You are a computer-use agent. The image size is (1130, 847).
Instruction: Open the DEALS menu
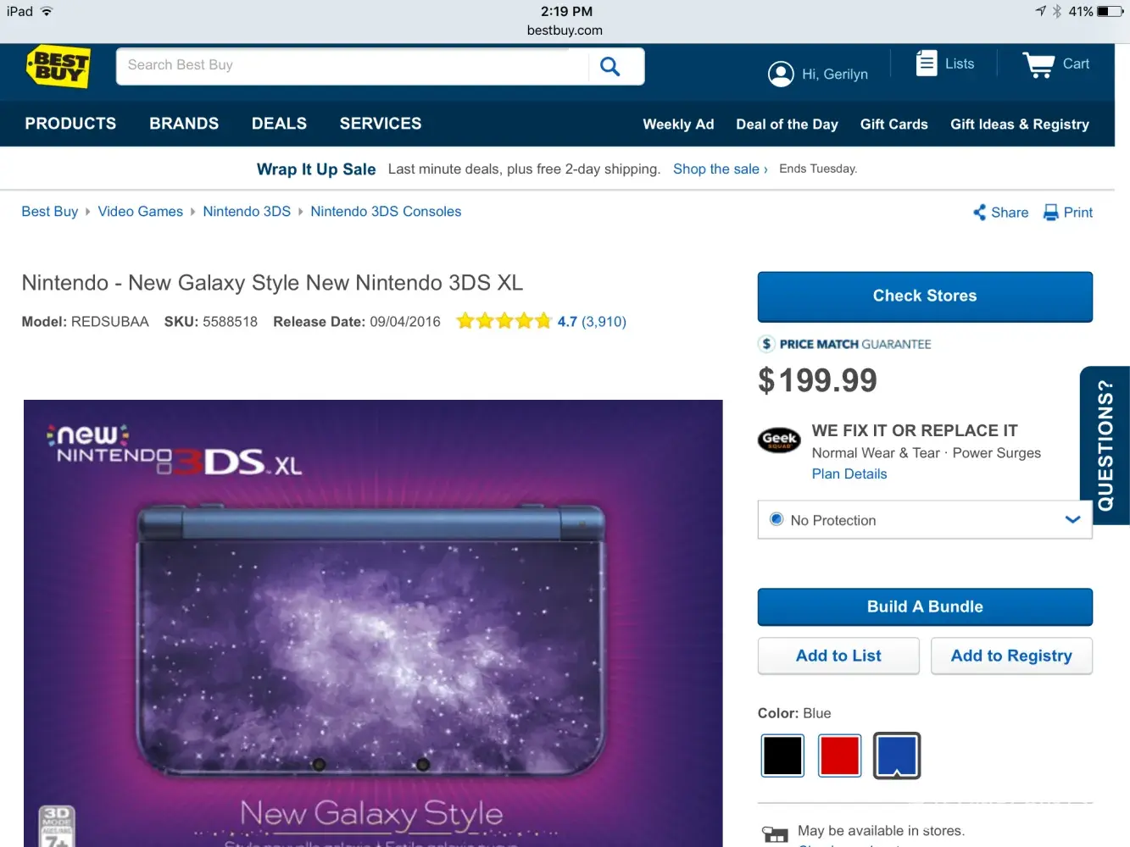point(279,124)
